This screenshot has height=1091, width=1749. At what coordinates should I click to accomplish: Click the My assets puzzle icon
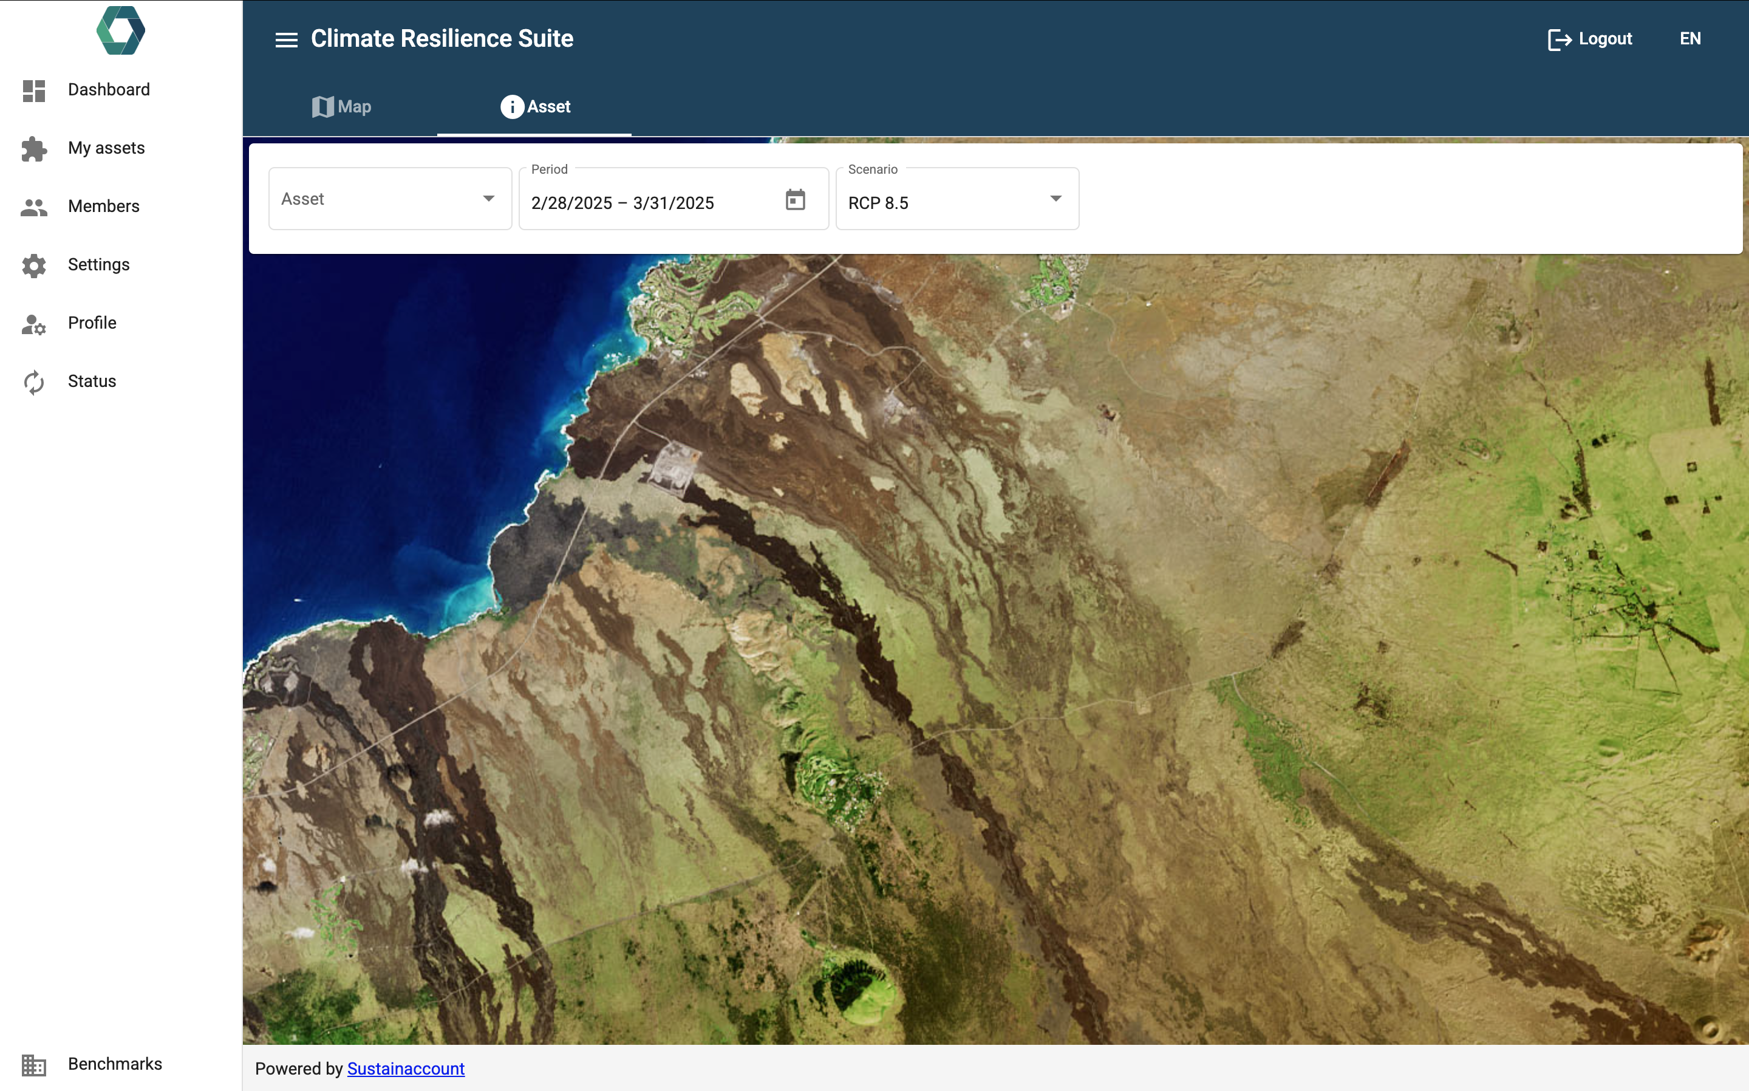coord(34,149)
